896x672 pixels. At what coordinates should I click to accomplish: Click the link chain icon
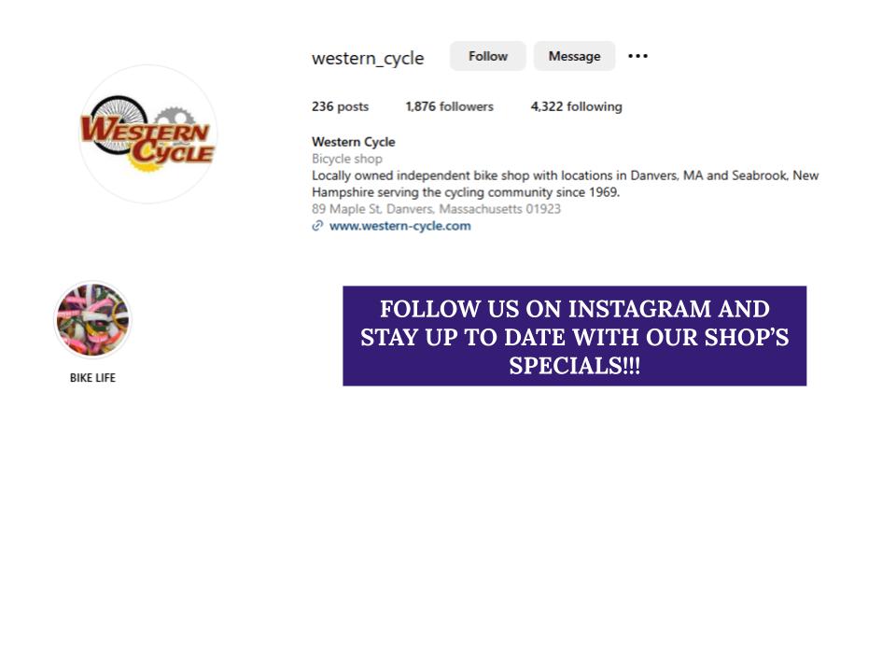[x=317, y=226]
